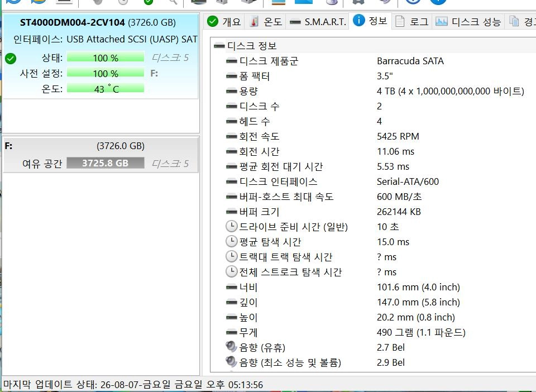
Task: Click the F: label beside 사전 설정
Action: (154, 74)
